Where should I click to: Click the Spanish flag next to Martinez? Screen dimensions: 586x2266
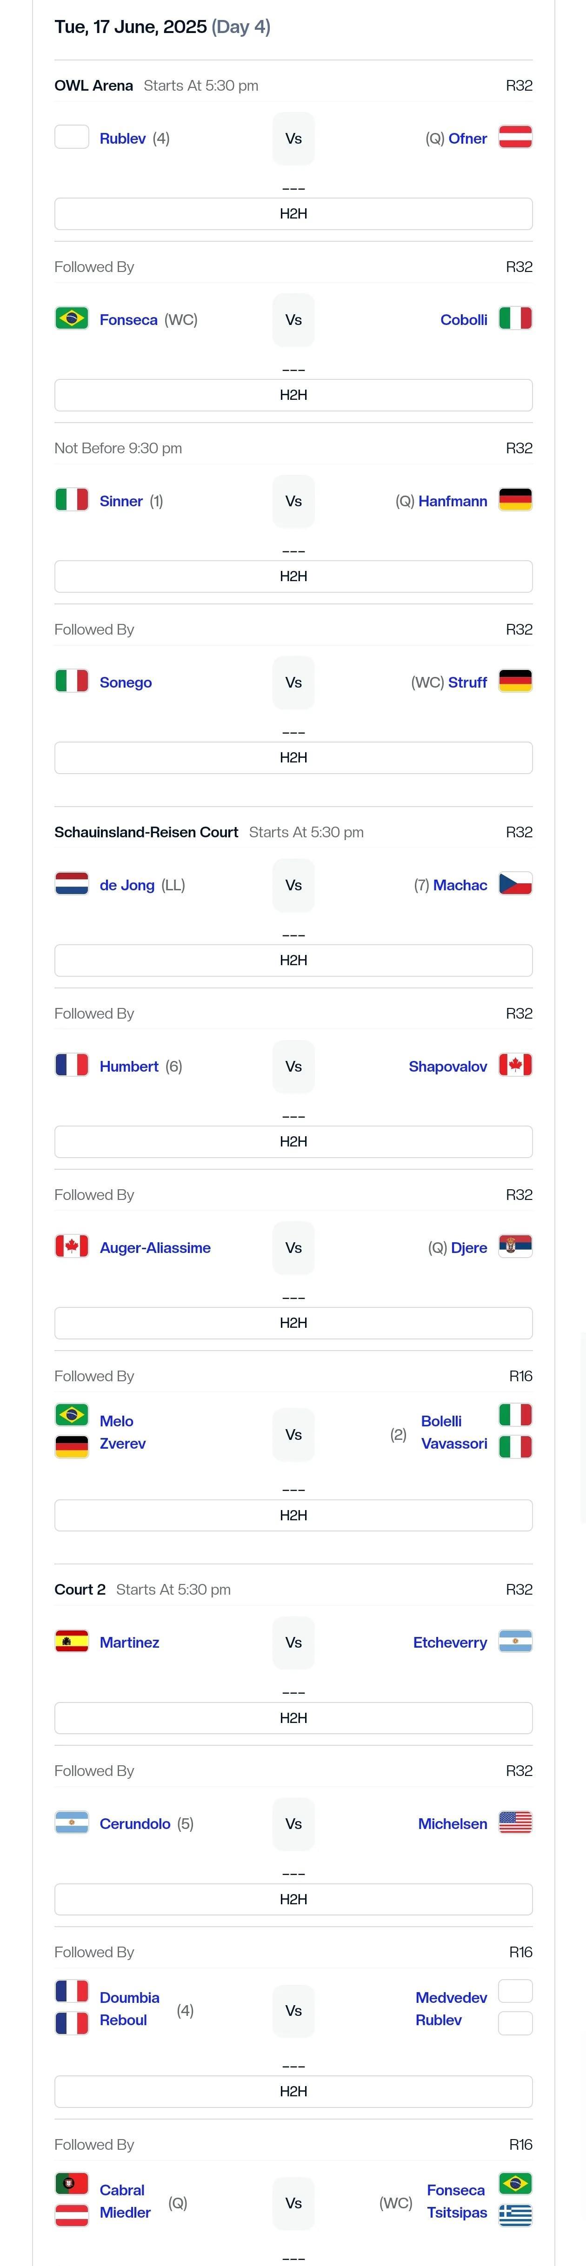click(x=71, y=1641)
